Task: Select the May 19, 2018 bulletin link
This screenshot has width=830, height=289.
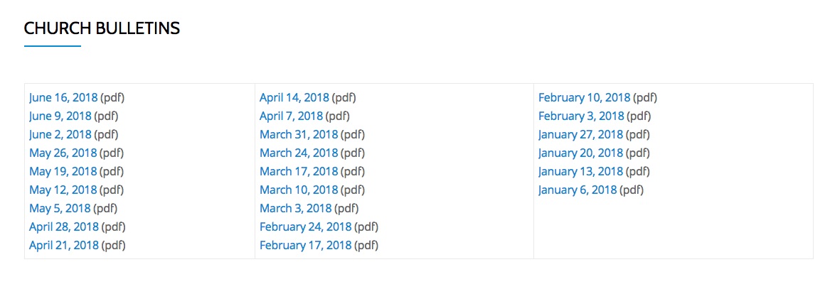Action: [63, 172]
